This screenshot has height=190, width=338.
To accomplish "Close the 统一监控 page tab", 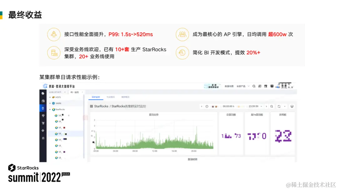I will click(82, 92).
